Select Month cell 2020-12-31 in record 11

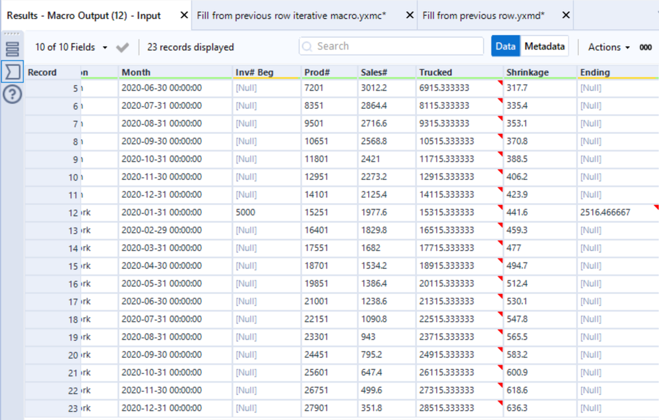click(x=175, y=195)
